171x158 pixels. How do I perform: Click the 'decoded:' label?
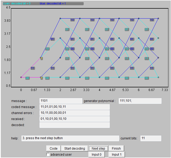18,125
